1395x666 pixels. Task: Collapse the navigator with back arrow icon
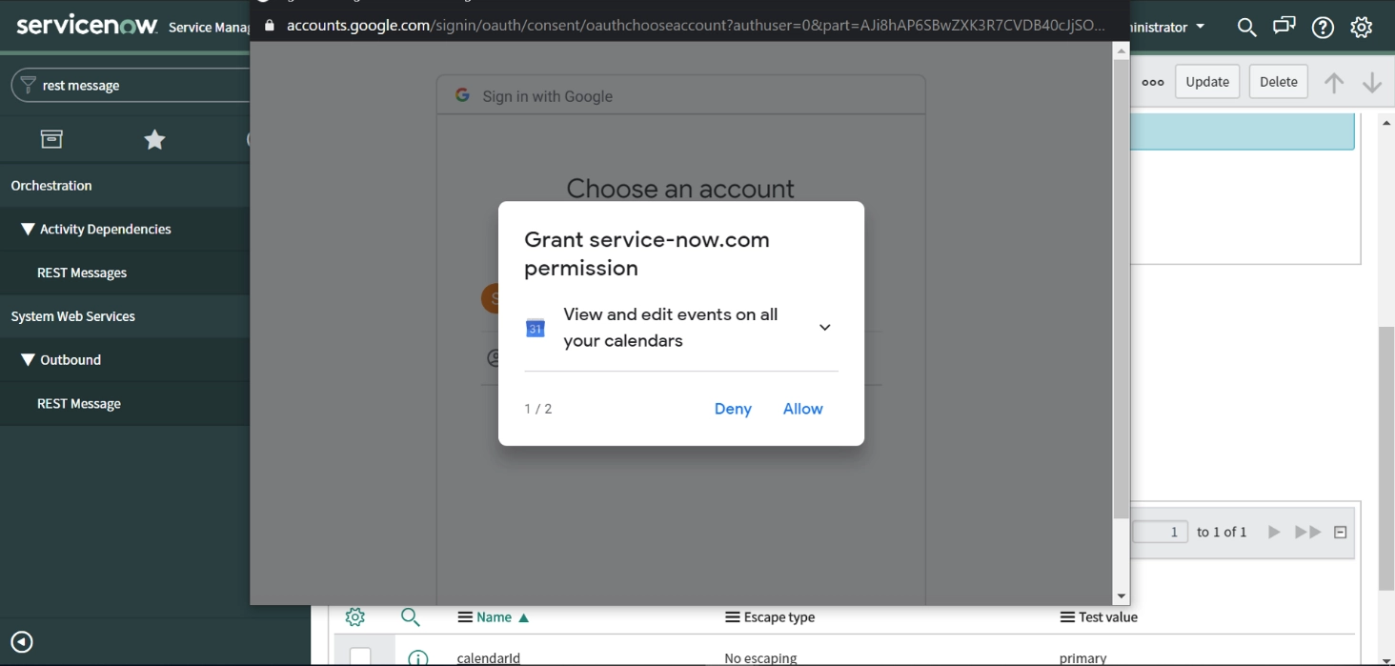pyautogui.click(x=22, y=642)
